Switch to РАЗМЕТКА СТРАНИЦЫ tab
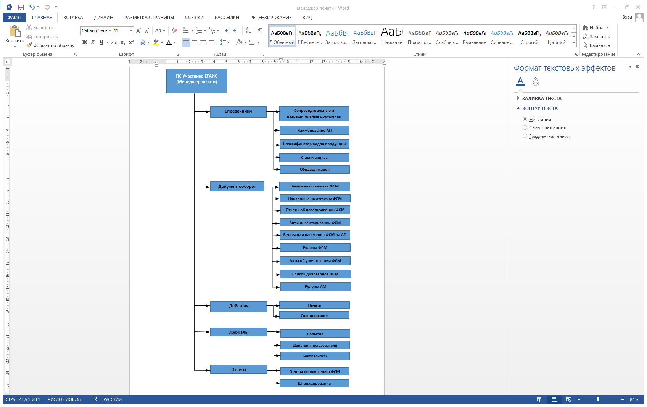The width and height of the screenshot is (647, 407). [x=149, y=17]
